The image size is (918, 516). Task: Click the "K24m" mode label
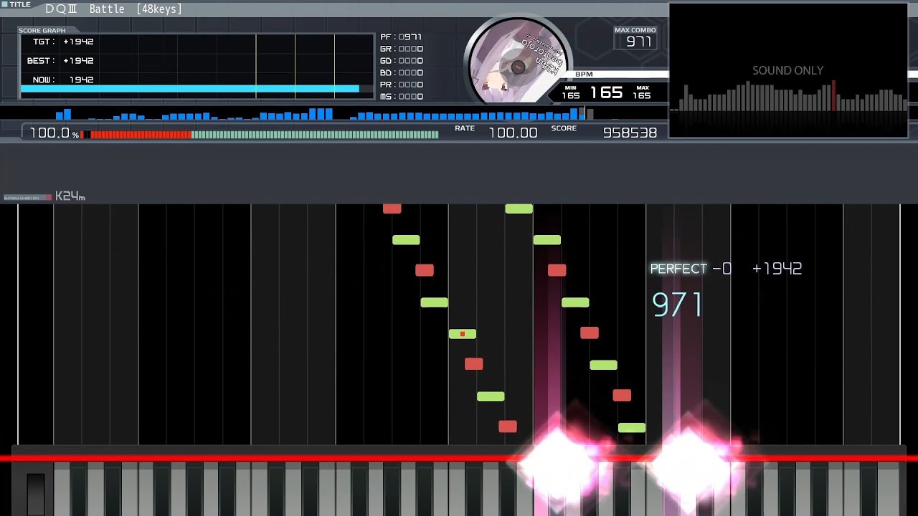70,196
